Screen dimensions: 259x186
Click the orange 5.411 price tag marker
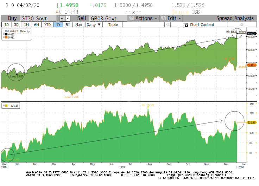(x=251, y=65)
